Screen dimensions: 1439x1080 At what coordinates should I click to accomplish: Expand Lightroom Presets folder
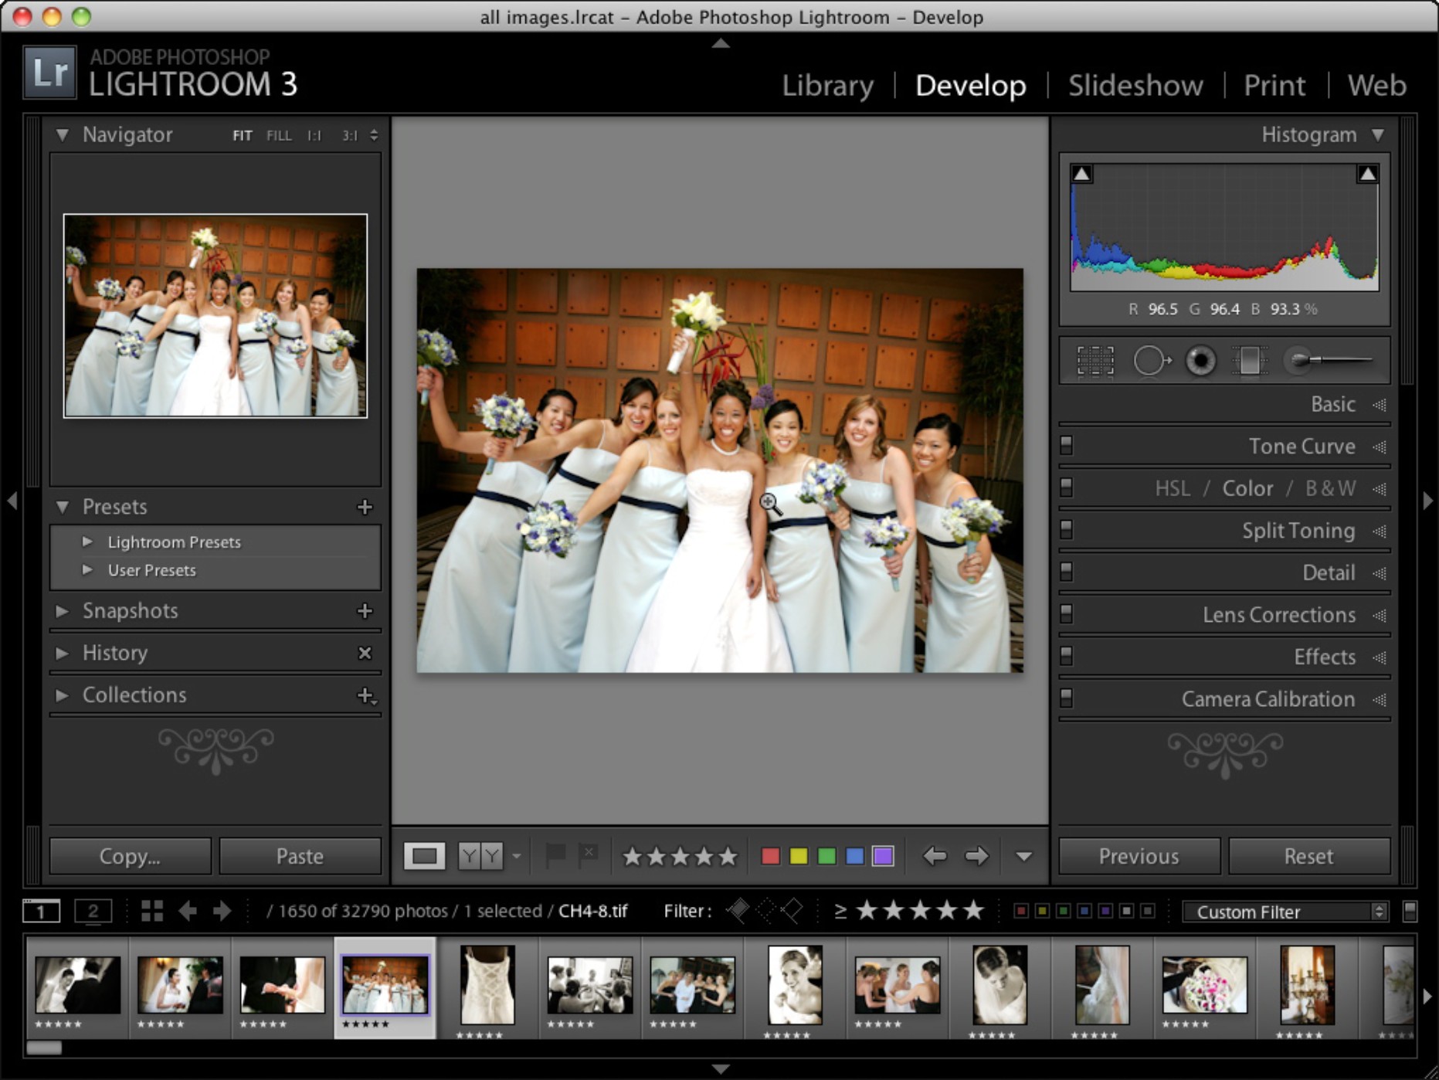(x=87, y=542)
